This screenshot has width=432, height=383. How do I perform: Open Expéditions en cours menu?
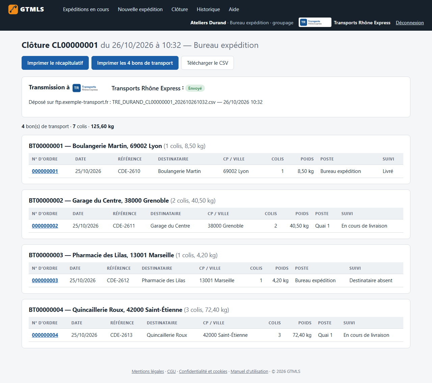point(86,9)
